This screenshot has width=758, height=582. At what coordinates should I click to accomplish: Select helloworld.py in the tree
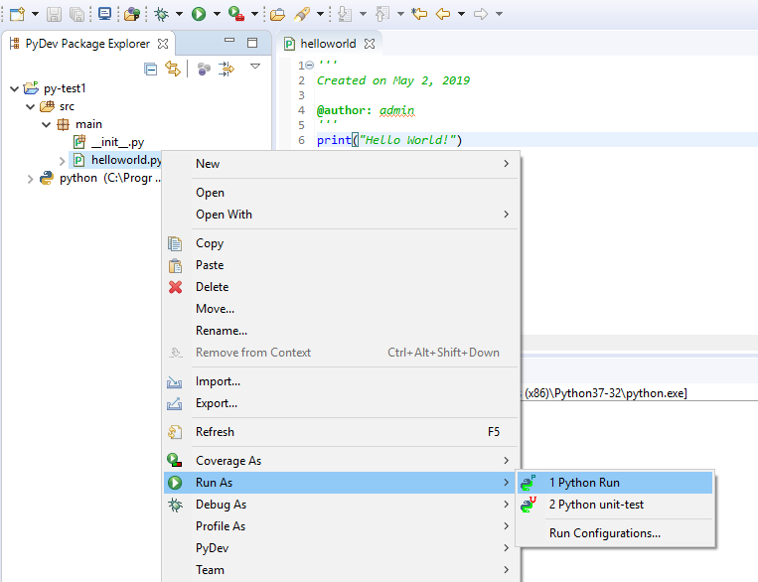[115, 160]
